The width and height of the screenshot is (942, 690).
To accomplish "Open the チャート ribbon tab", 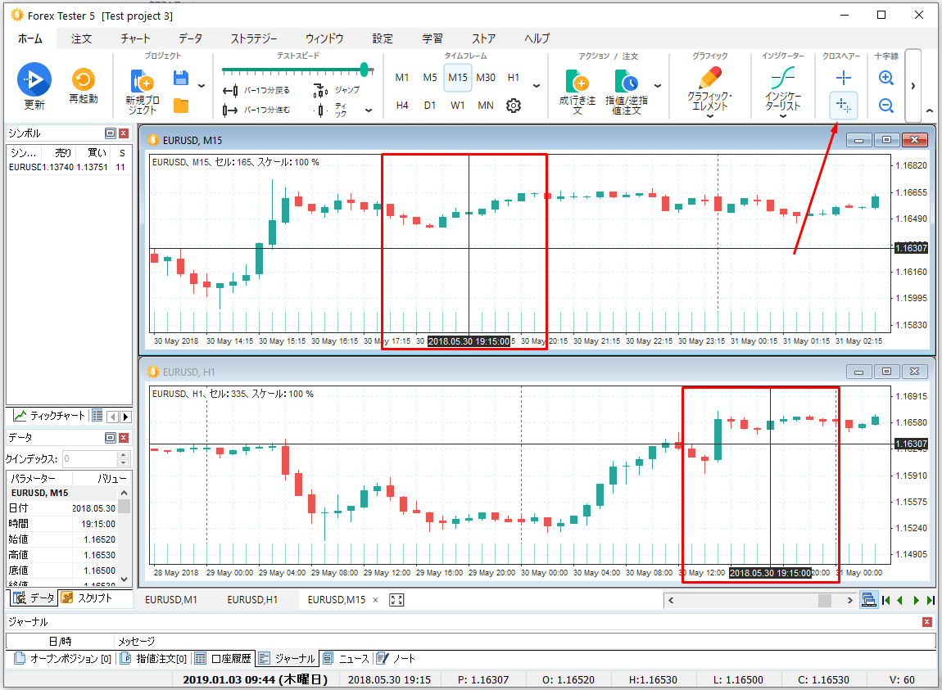I will pyautogui.click(x=135, y=38).
